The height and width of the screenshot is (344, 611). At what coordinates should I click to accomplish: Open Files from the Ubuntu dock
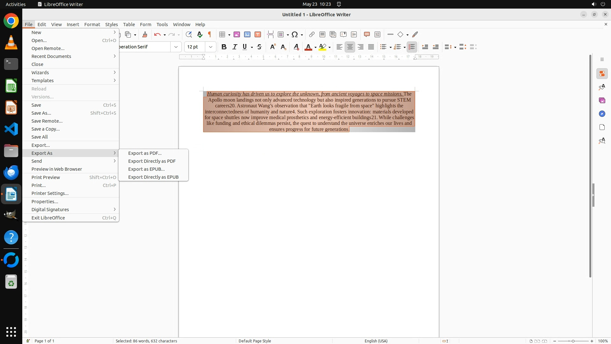[x=11, y=151]
